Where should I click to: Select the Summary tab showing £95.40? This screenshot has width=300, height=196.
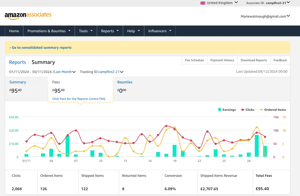pos(26,89)
